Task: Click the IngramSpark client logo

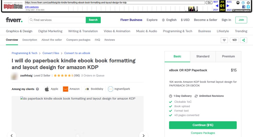Action: 111,89
